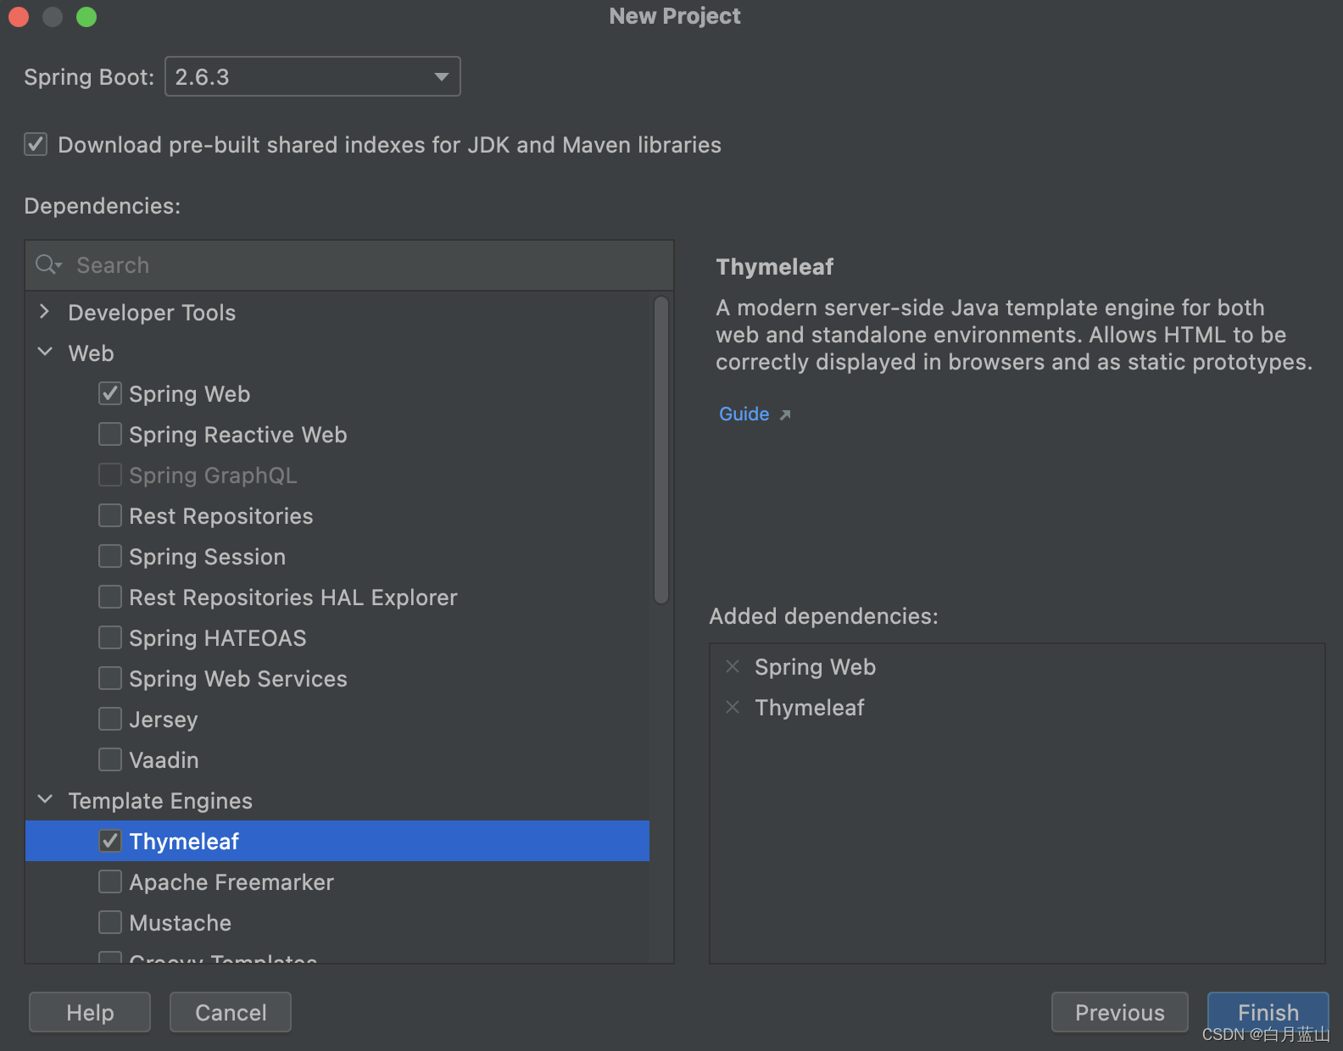This screenshot has width=1343, height=1051.
Task: Click the Cancel button
Action: 231,1013
